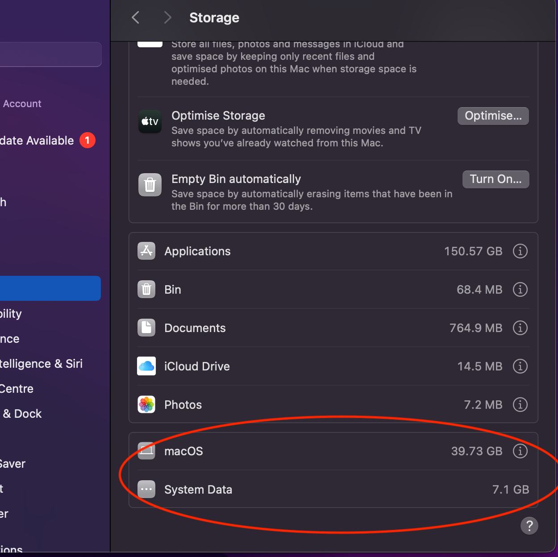Click the 7.2 MB size value

483,405
